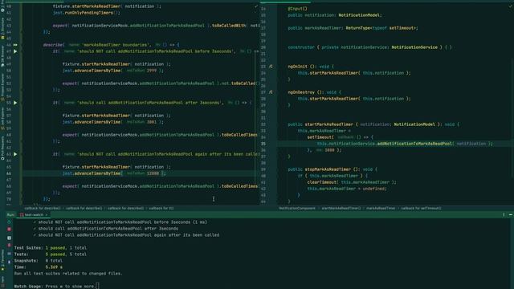Click right editor inspection checkmark indicator
The width and height of the screenshot is (514, 289).
coord(511,6)
